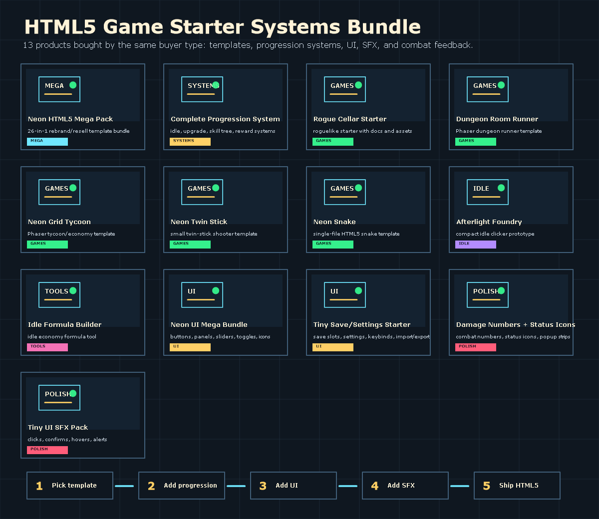The width and height of the screenshot is (599, 519).
Task: Click 'Phaser tycoon/economy template' description
Action: point(71,234)
